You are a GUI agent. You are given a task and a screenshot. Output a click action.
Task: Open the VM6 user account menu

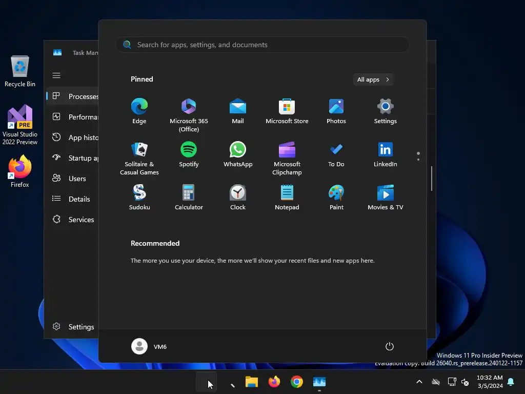[149, 346]
